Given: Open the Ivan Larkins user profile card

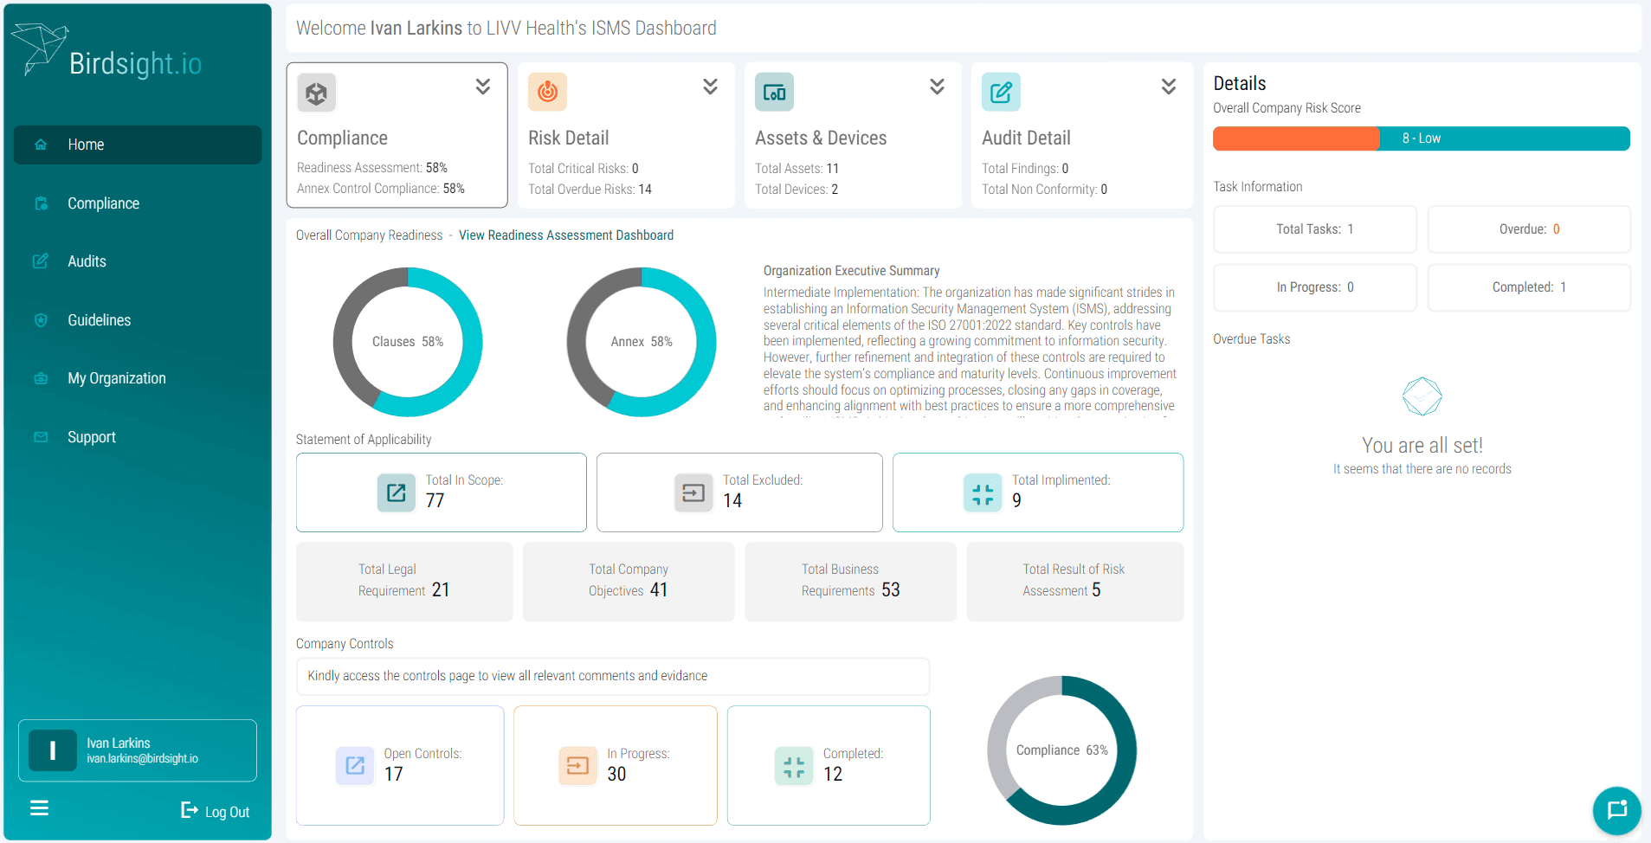Looking at the screenshot, I should point(138,750).
